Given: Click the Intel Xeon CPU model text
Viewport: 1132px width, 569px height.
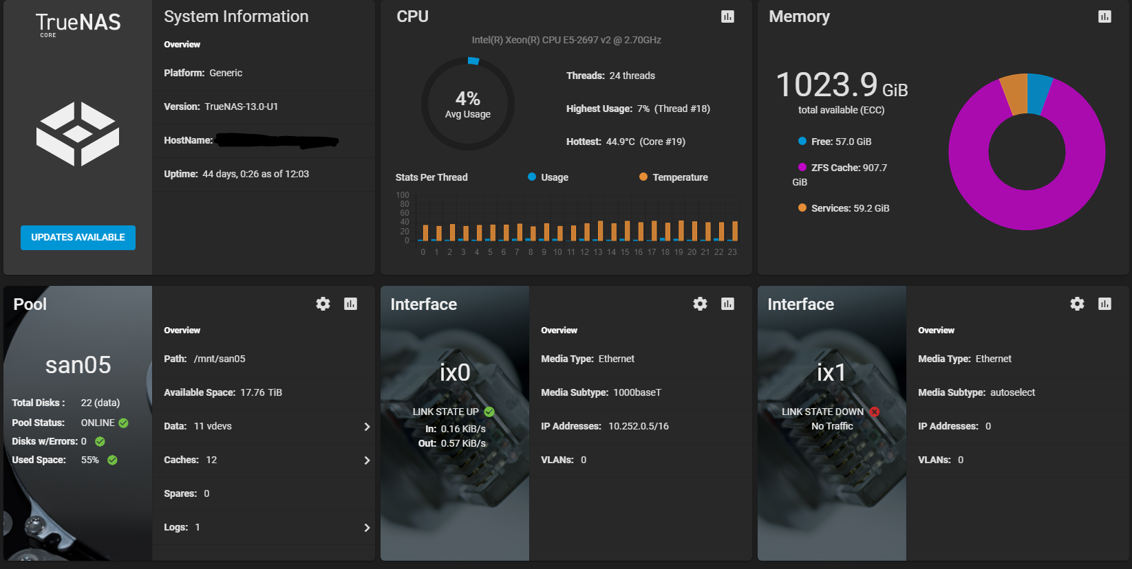Looking at the screenshot, I should coord(566,40).
